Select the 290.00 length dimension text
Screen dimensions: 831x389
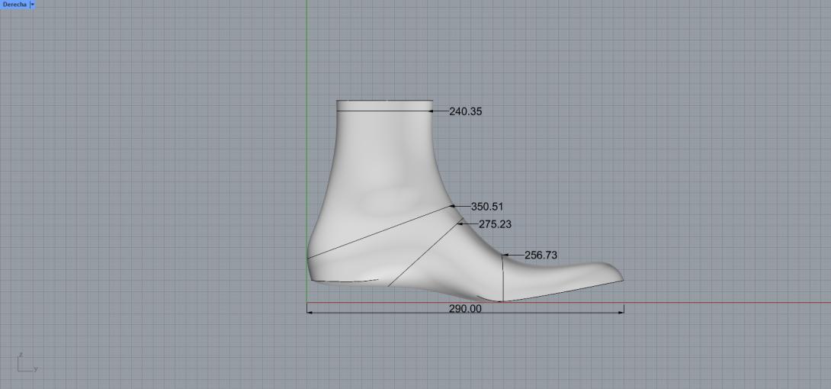coord(465,309)
